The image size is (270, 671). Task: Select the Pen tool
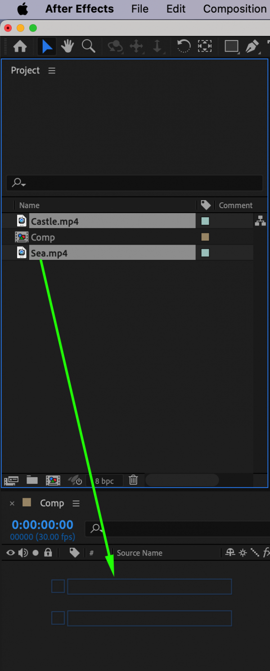click(x=252, y=46)
